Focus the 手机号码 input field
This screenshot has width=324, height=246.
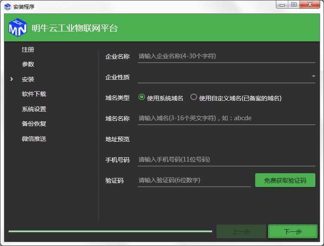tap(226, 160)
